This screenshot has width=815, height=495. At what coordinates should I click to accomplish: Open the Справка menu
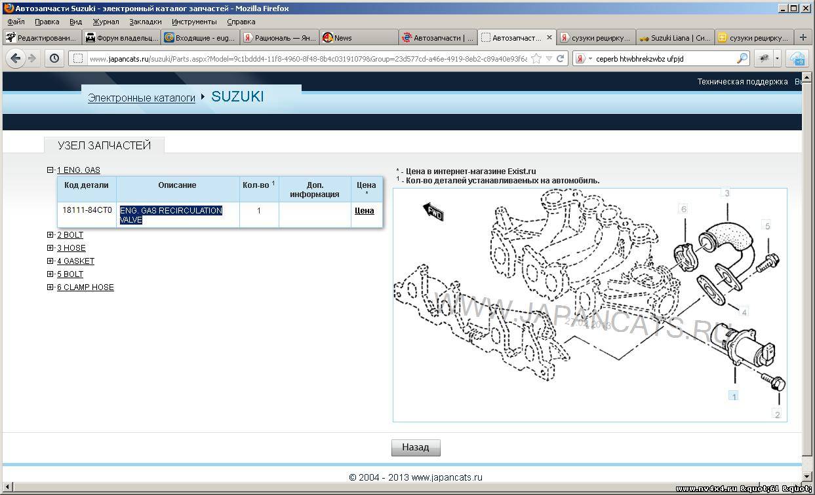241,22
